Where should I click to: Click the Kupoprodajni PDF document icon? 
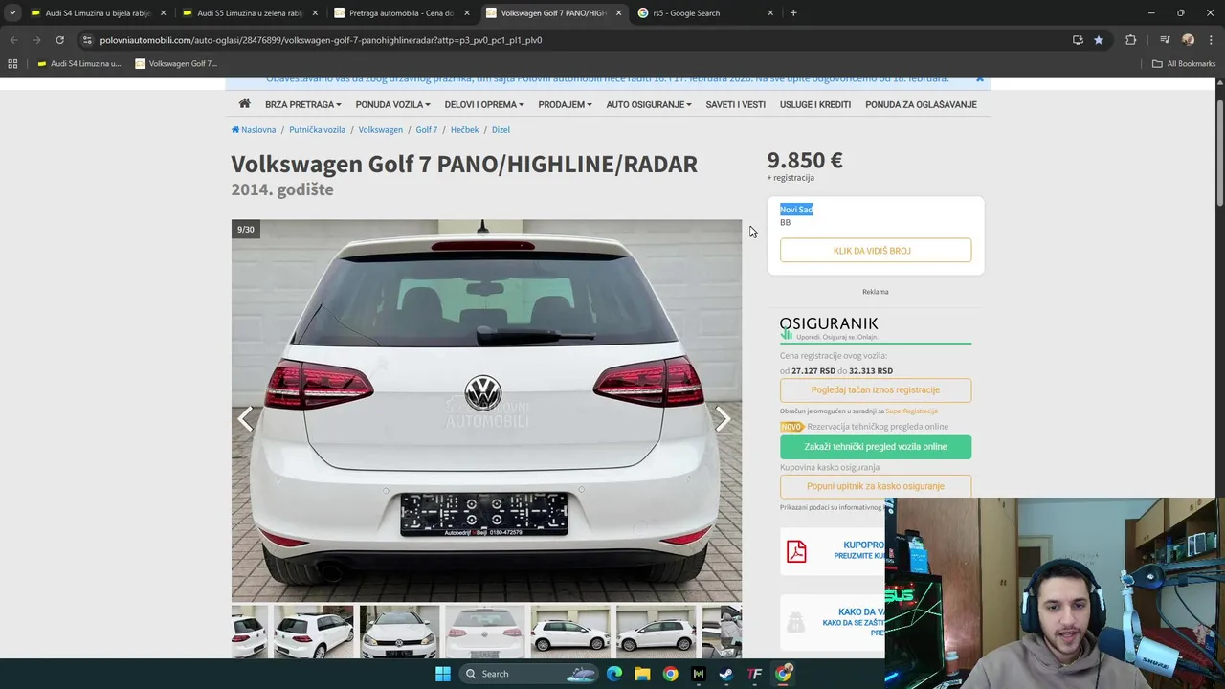coord(796,551)
